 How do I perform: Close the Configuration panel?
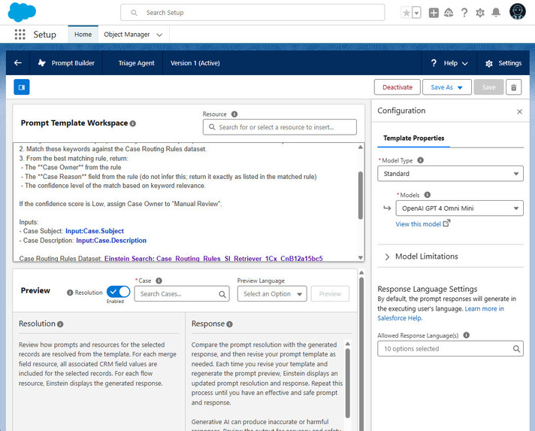pyautogui.click(x=519, y=111)
